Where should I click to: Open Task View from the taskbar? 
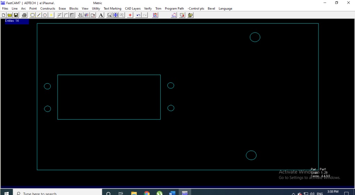pos(121,193)
